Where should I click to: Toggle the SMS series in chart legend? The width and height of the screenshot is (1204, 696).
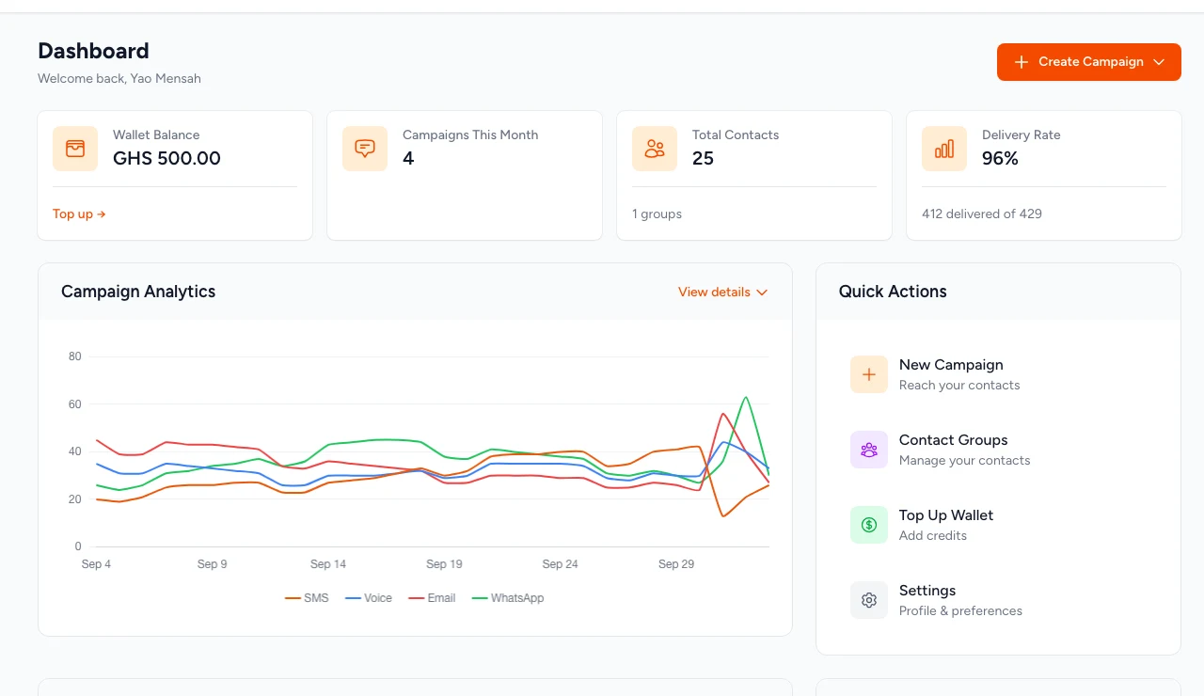tap(307, 598)
